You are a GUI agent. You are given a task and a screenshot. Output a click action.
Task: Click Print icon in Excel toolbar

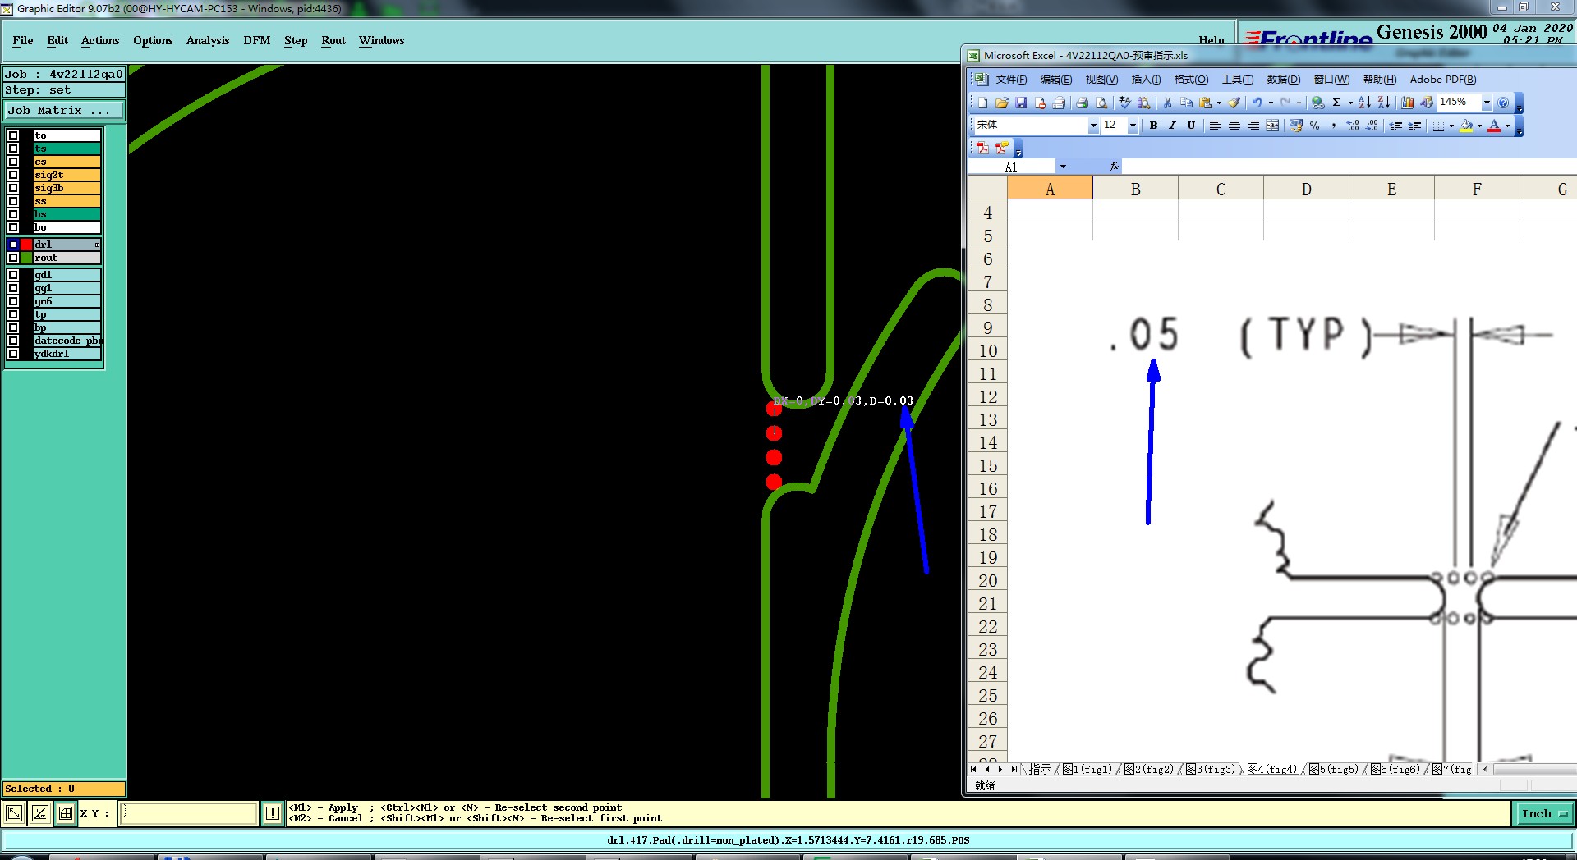(x=1082, y=103)
